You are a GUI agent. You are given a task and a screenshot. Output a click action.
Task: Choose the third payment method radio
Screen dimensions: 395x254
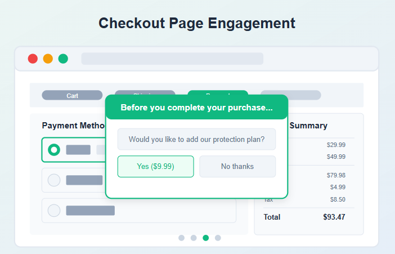(x=54, y=211)
